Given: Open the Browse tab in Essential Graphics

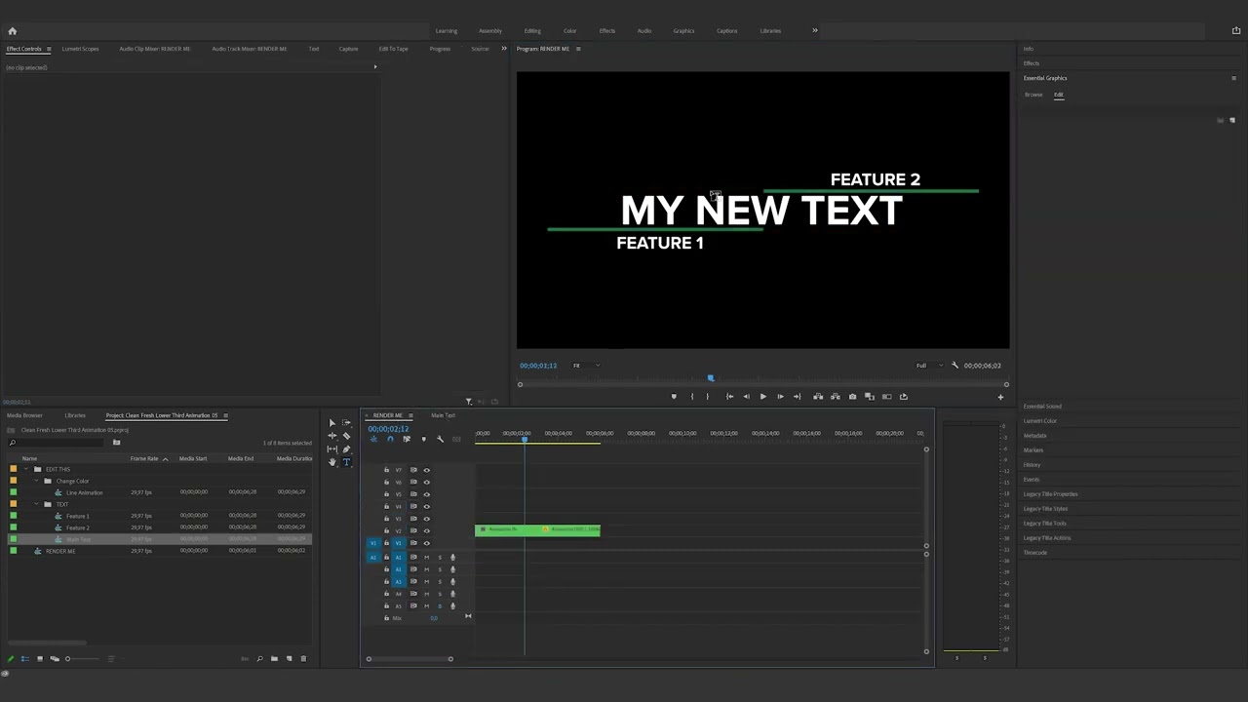Looking at the screenshot, I should [x=1033, y=95].
